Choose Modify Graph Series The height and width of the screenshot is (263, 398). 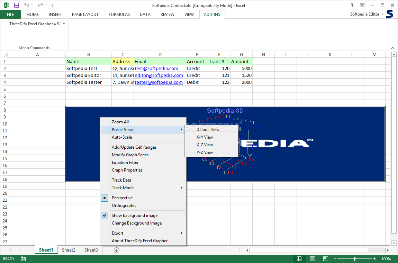tap(143, 155)
